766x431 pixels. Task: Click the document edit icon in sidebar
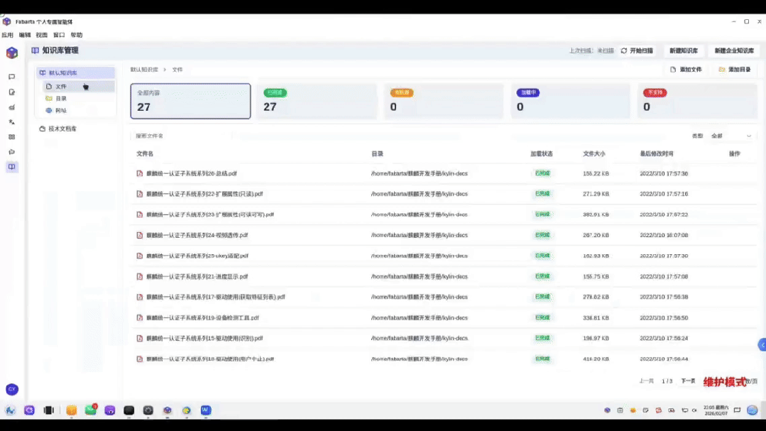tap(11, 92)
